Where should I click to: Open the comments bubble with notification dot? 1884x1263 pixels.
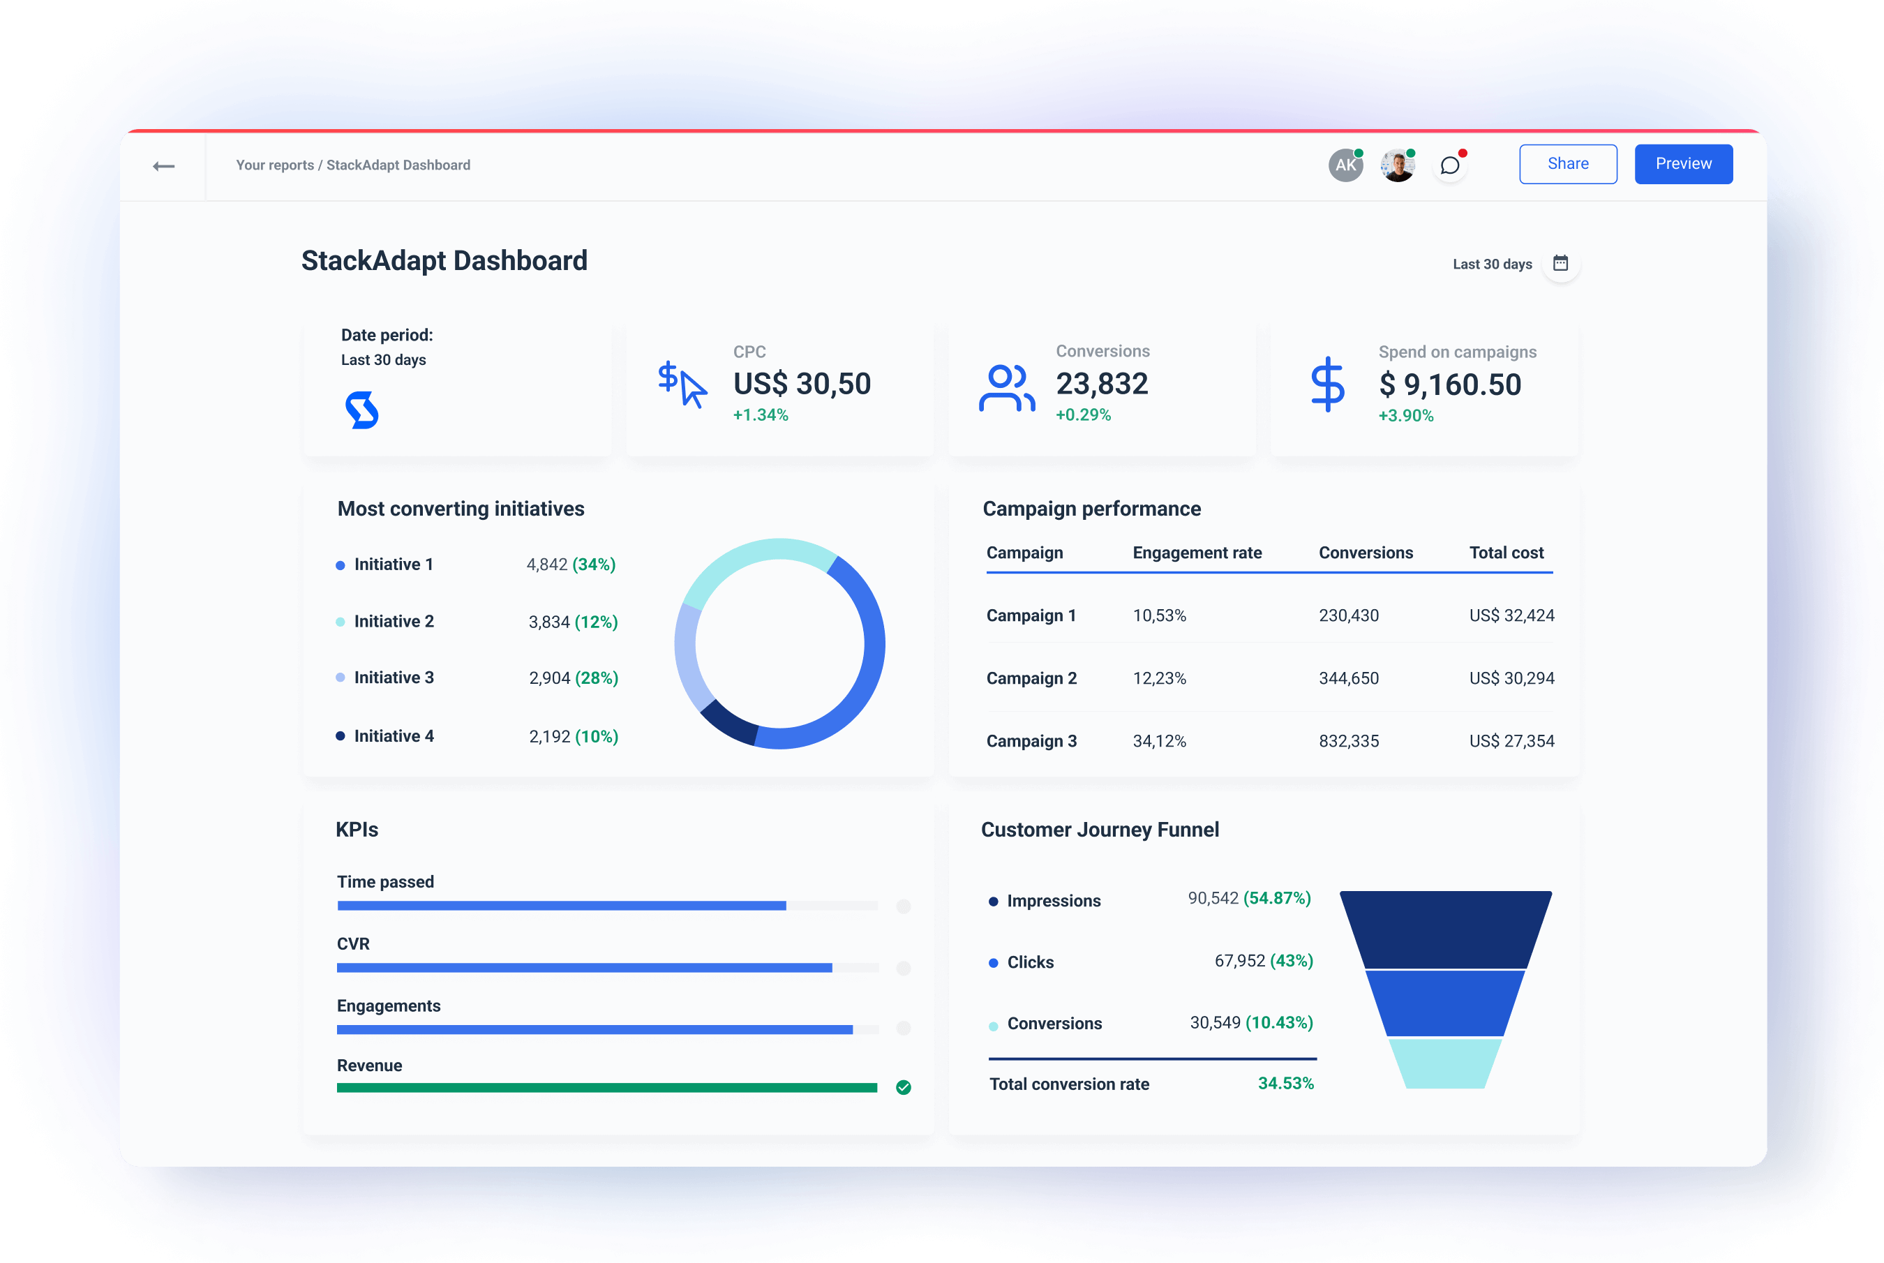click(x=1451, y=165)
